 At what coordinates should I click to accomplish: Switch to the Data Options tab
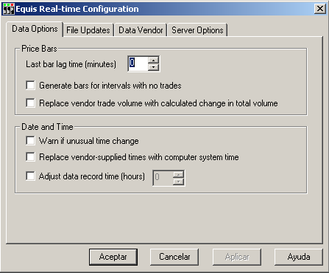coord(35,29)
